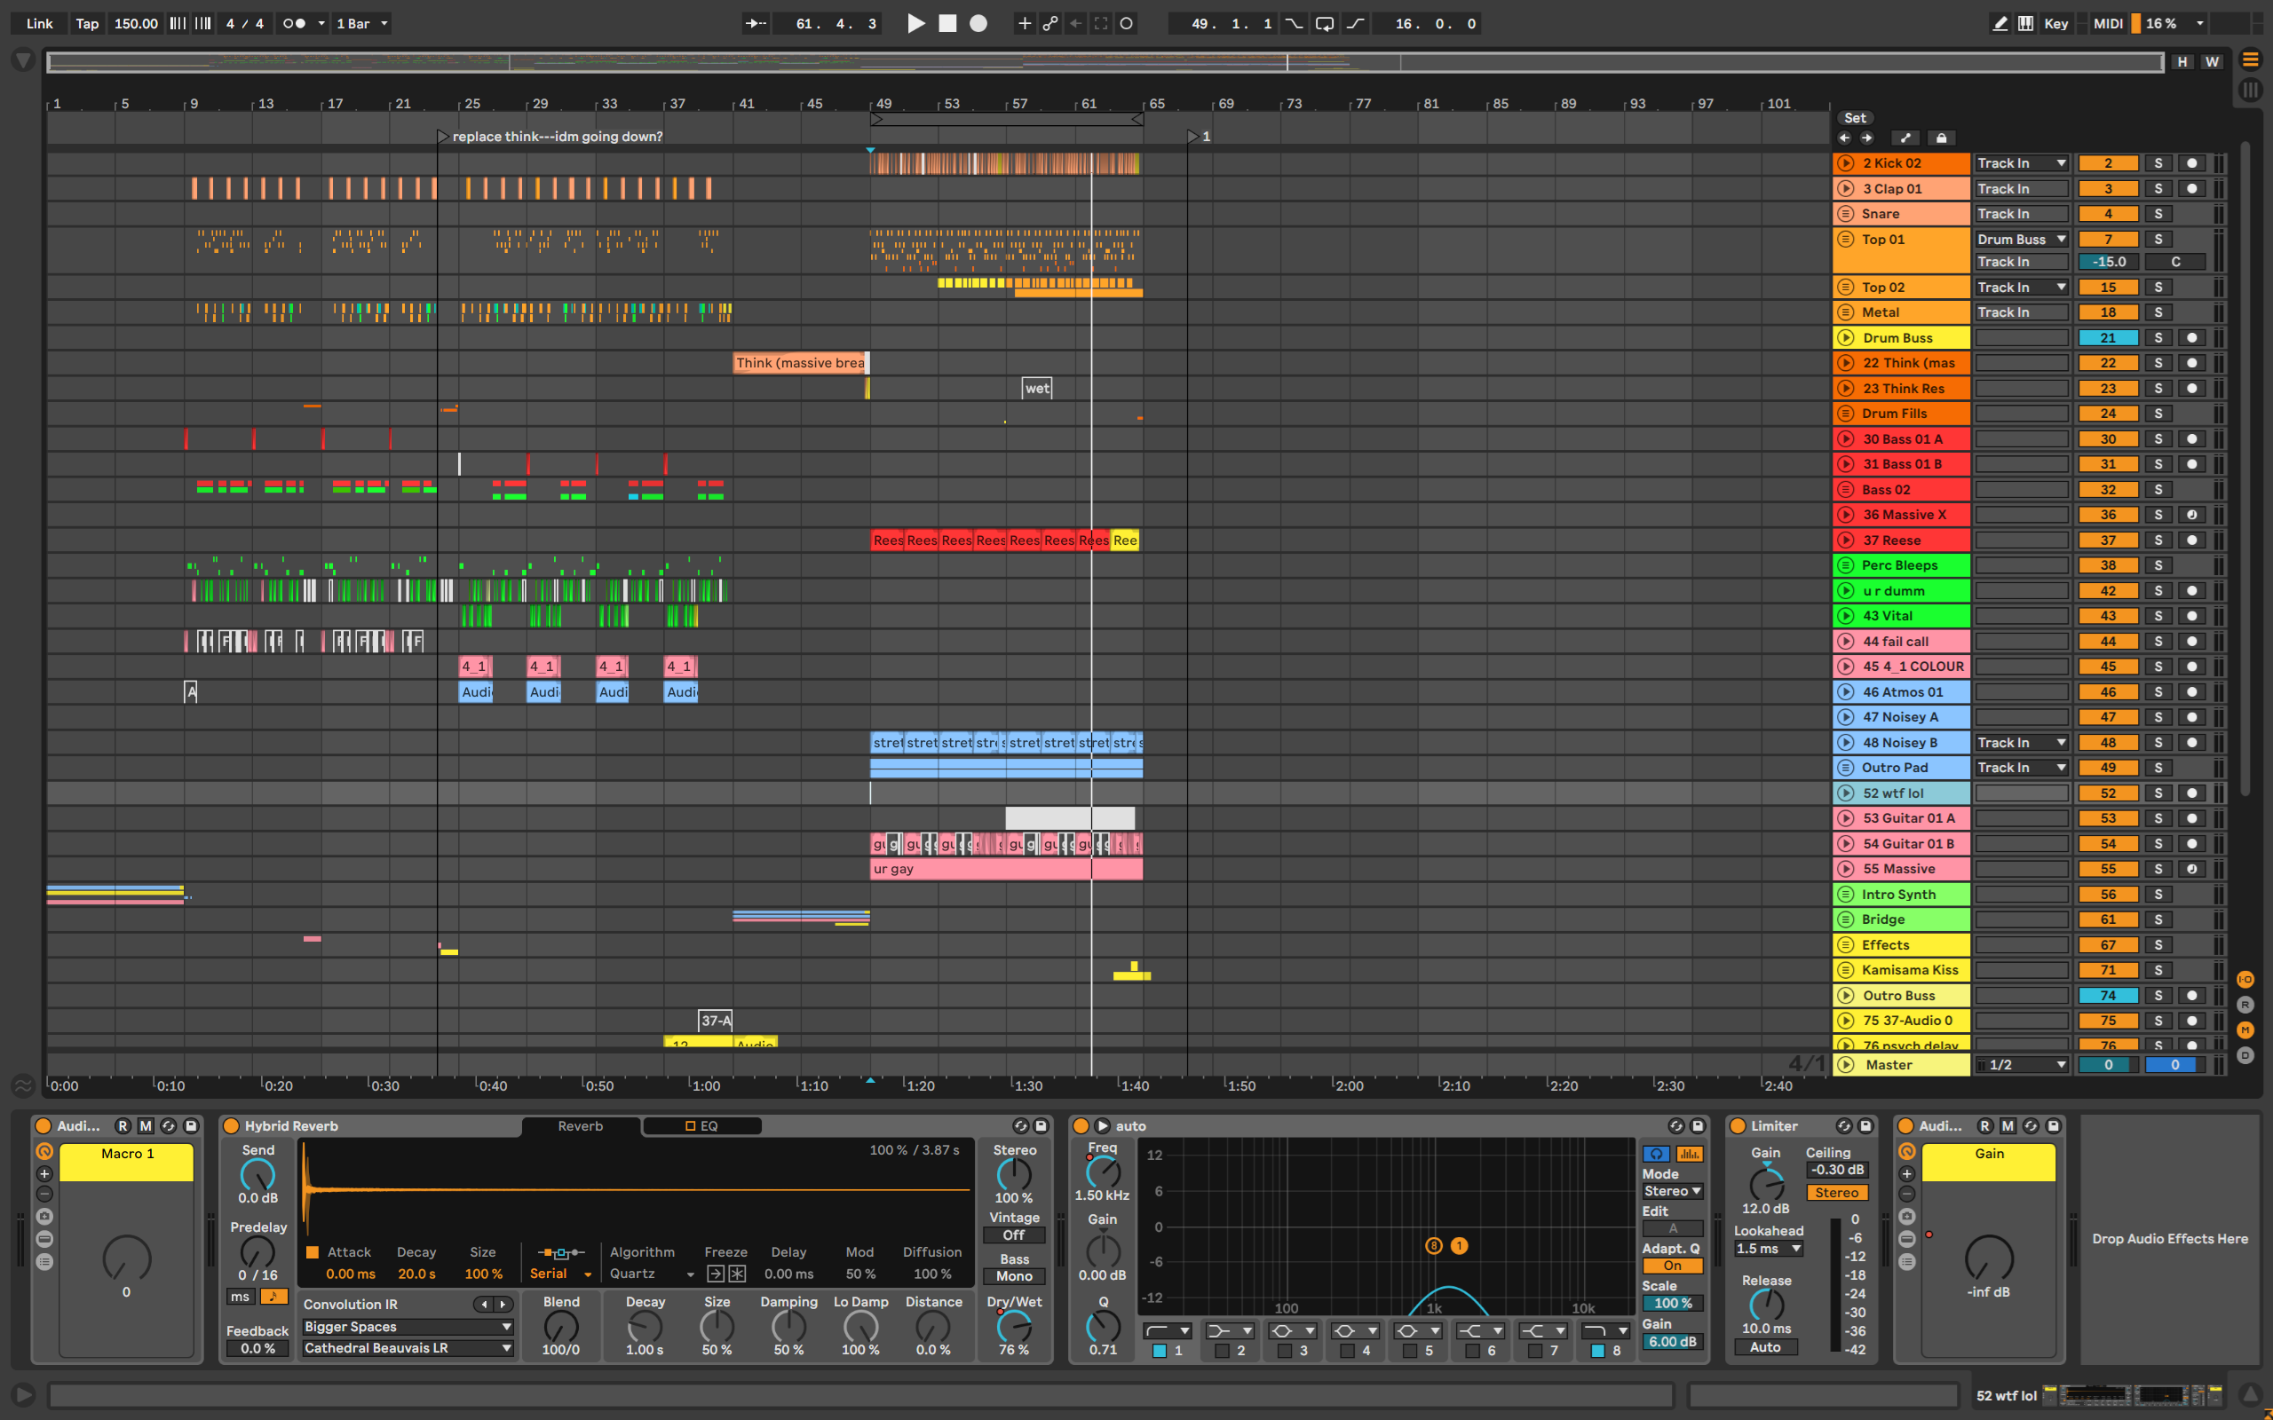The image size is (2273, 1420).
Task: Toggle the Computer MIDI Keyboard icon
Action: [x=2026, y=23]
